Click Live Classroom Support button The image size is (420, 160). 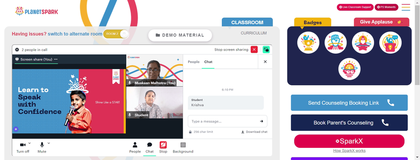pyautogui.click(x=355, y=7)
